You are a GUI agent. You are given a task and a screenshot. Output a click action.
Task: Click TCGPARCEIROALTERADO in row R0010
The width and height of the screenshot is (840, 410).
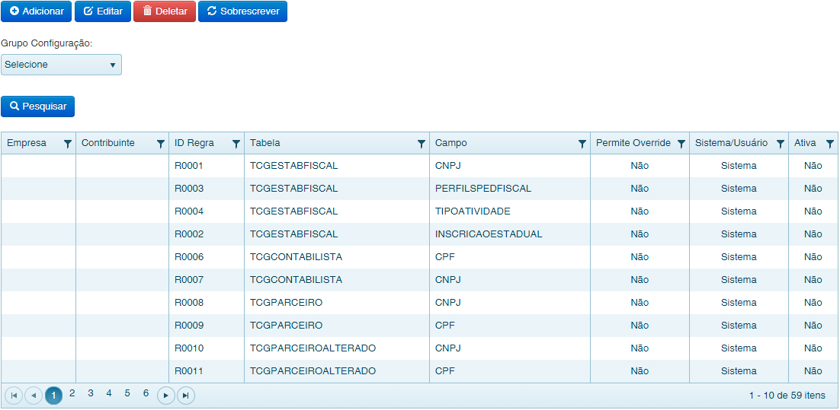337,348
